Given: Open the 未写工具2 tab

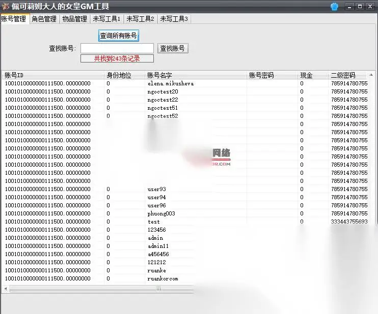Looking at the screenshot, I should tap(140, 19).
